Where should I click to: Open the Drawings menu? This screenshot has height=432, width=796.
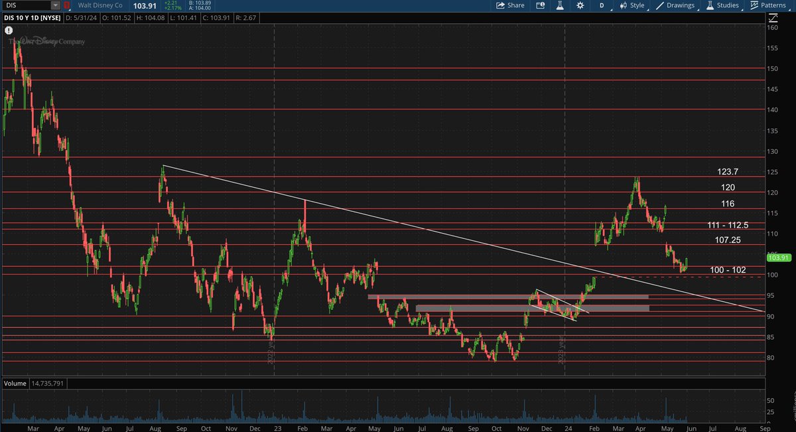tap(681, 5)
